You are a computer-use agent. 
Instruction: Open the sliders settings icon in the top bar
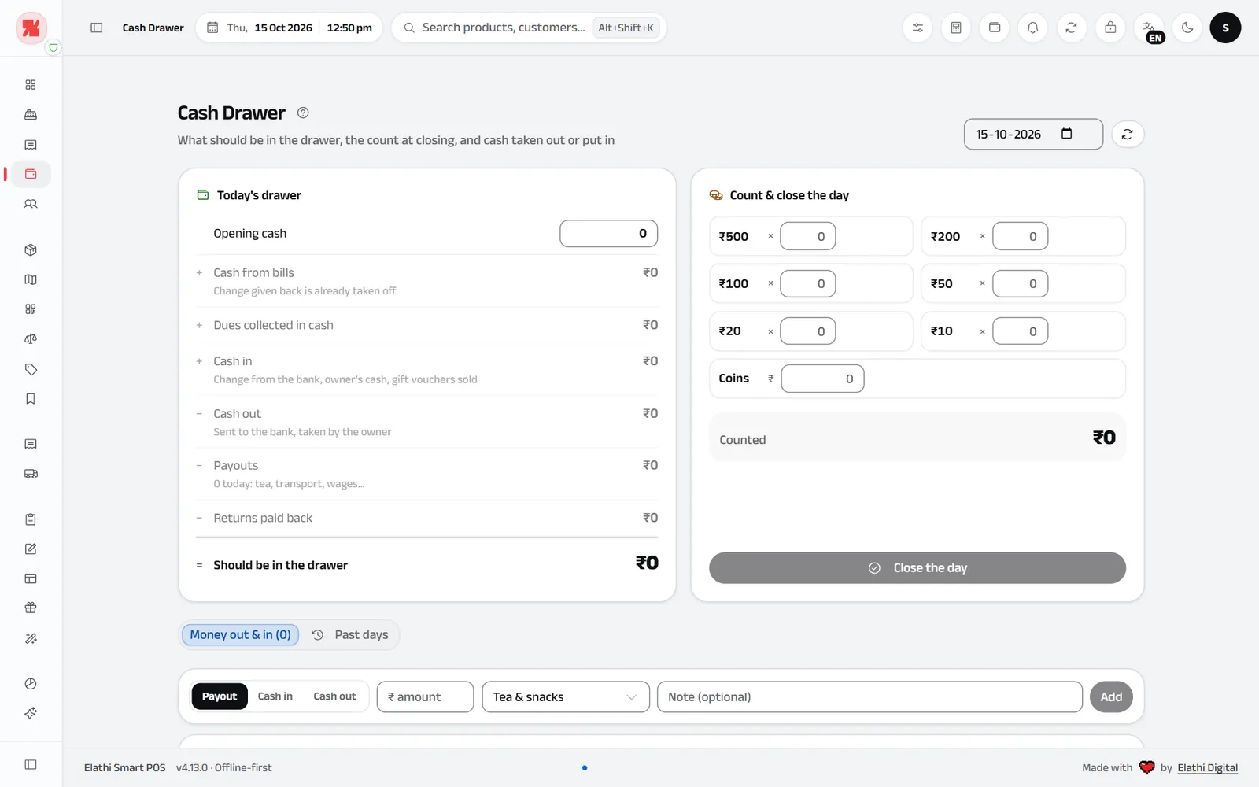917,28
